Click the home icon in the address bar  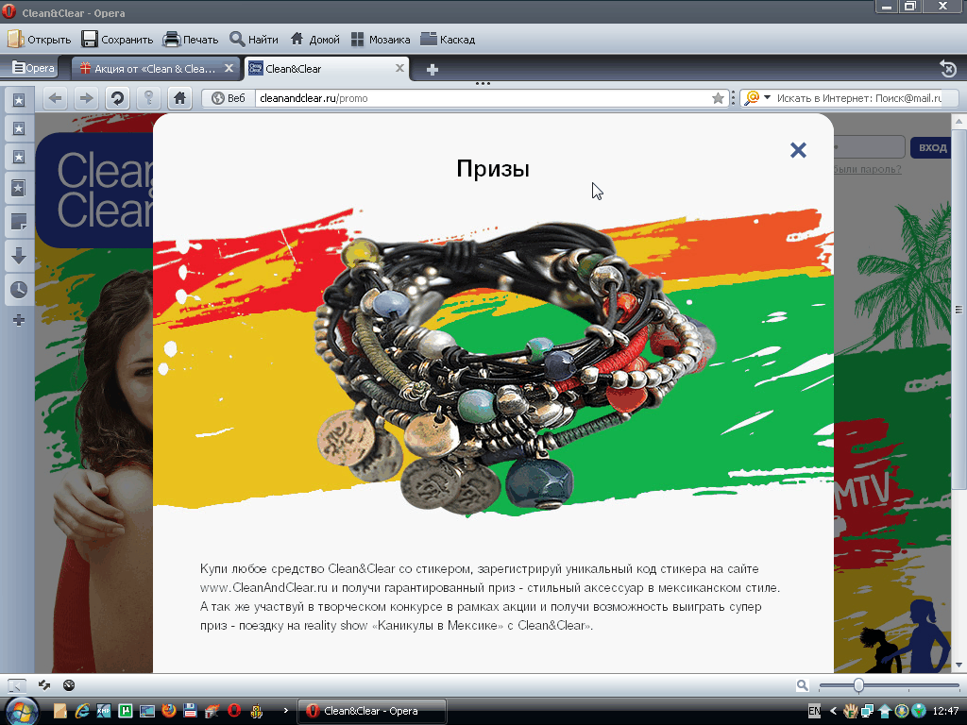[179, 98]
